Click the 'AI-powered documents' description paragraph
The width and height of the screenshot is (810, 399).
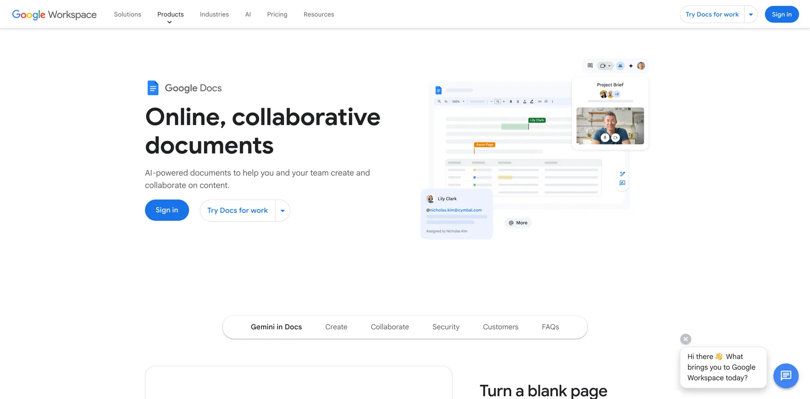[x=257, y=179]
